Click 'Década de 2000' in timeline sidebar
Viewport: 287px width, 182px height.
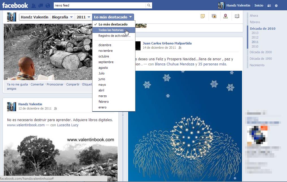261,52
